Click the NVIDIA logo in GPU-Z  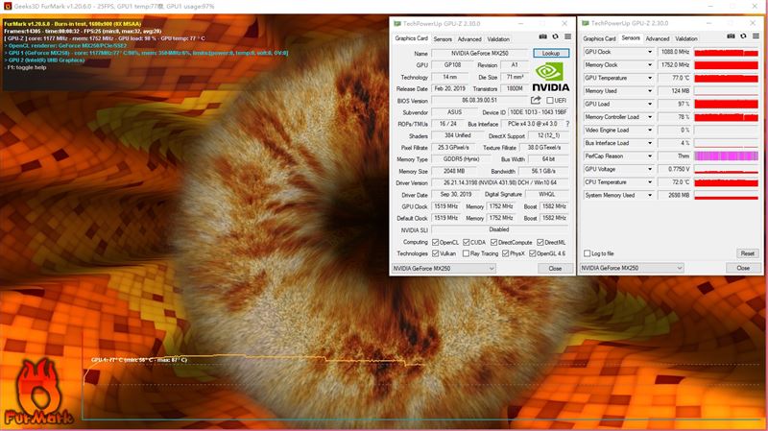click(x=550, y=78)
